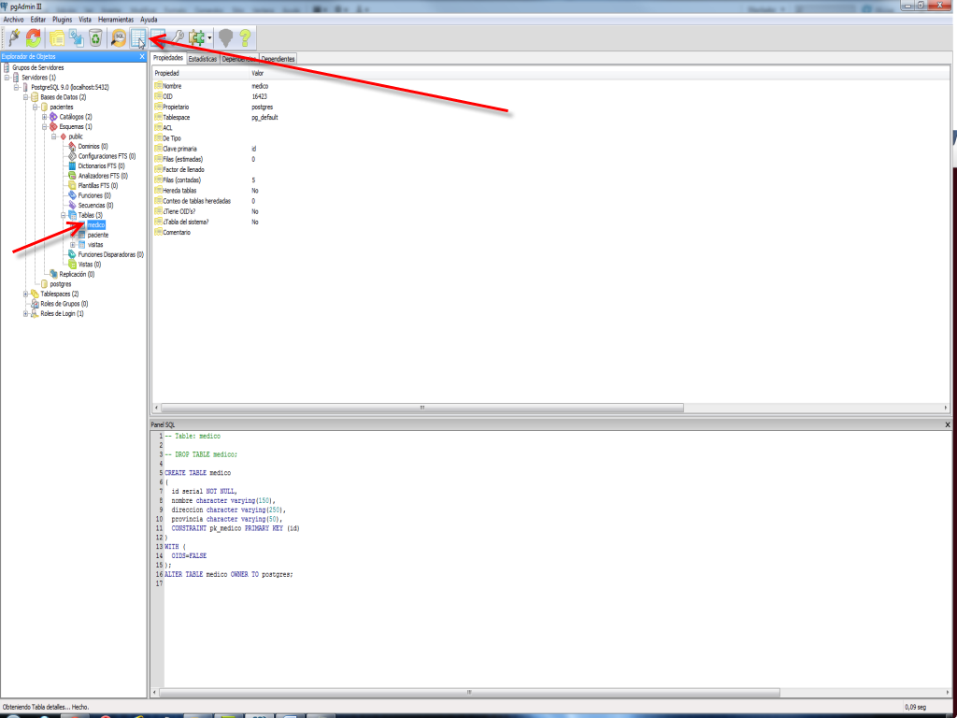The width and height of the screenshot is (957, 718).
Task: Click the wrench maintenance icon
Action: point(177,37)
